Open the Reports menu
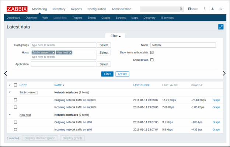Screen dimensions: 230x147 click(76, 9)
